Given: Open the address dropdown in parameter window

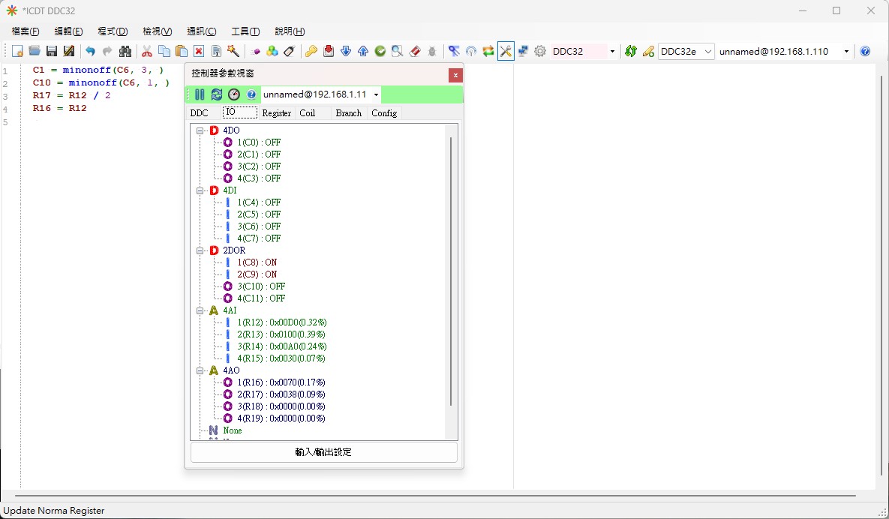Looking at the screenshot, I should [376, 94].
